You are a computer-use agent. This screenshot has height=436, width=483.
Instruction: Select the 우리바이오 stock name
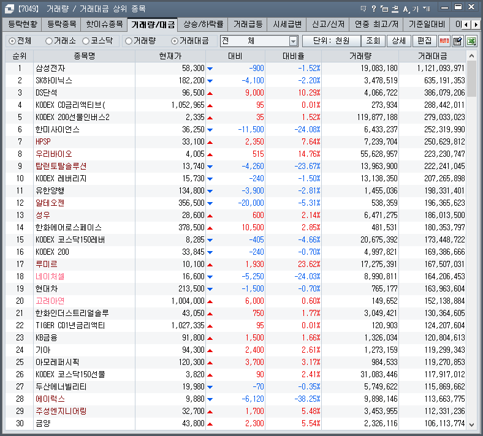[x=53, y=154]
